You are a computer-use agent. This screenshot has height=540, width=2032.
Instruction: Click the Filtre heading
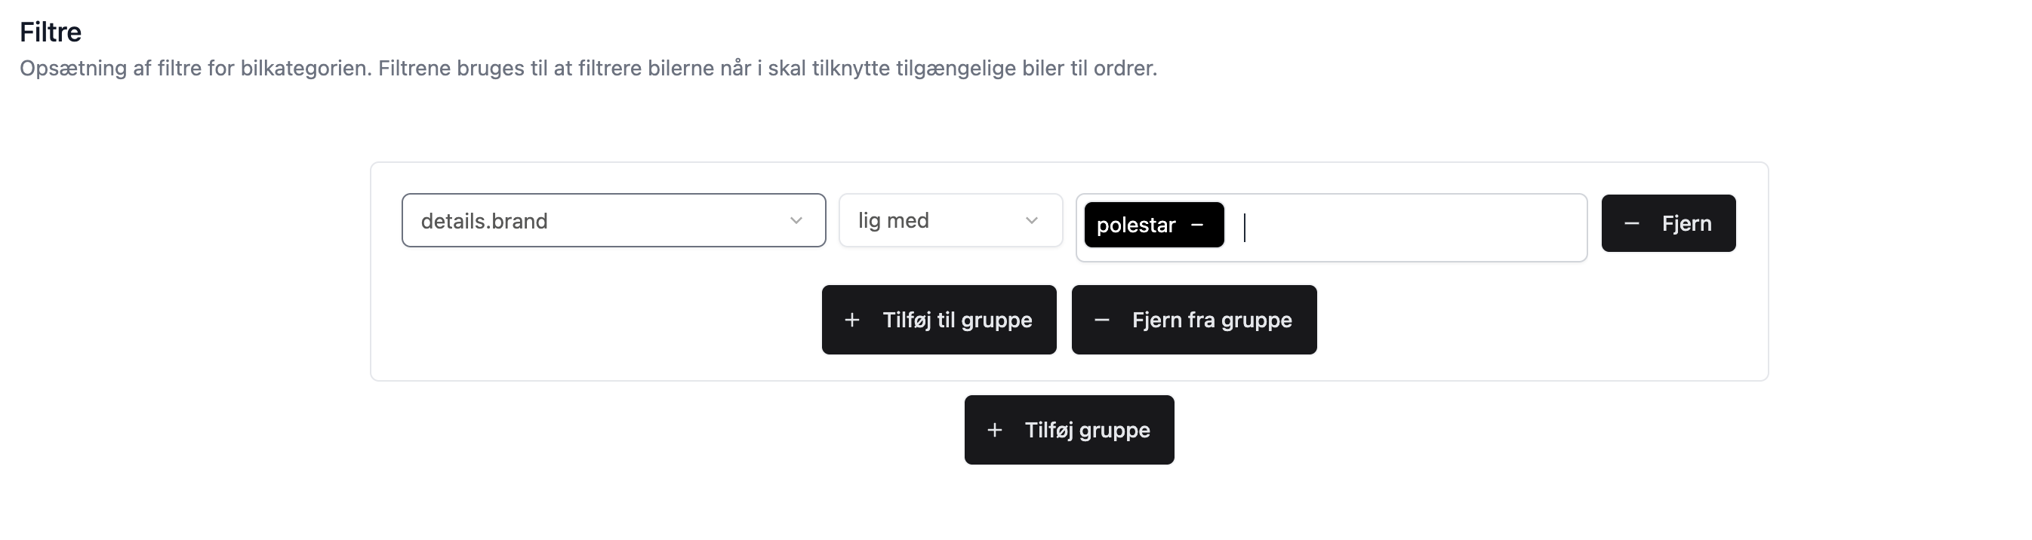(x=51, y=32)
